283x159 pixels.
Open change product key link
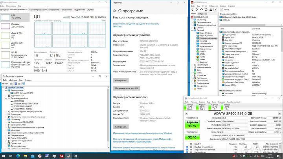click(x=143, y=133)
